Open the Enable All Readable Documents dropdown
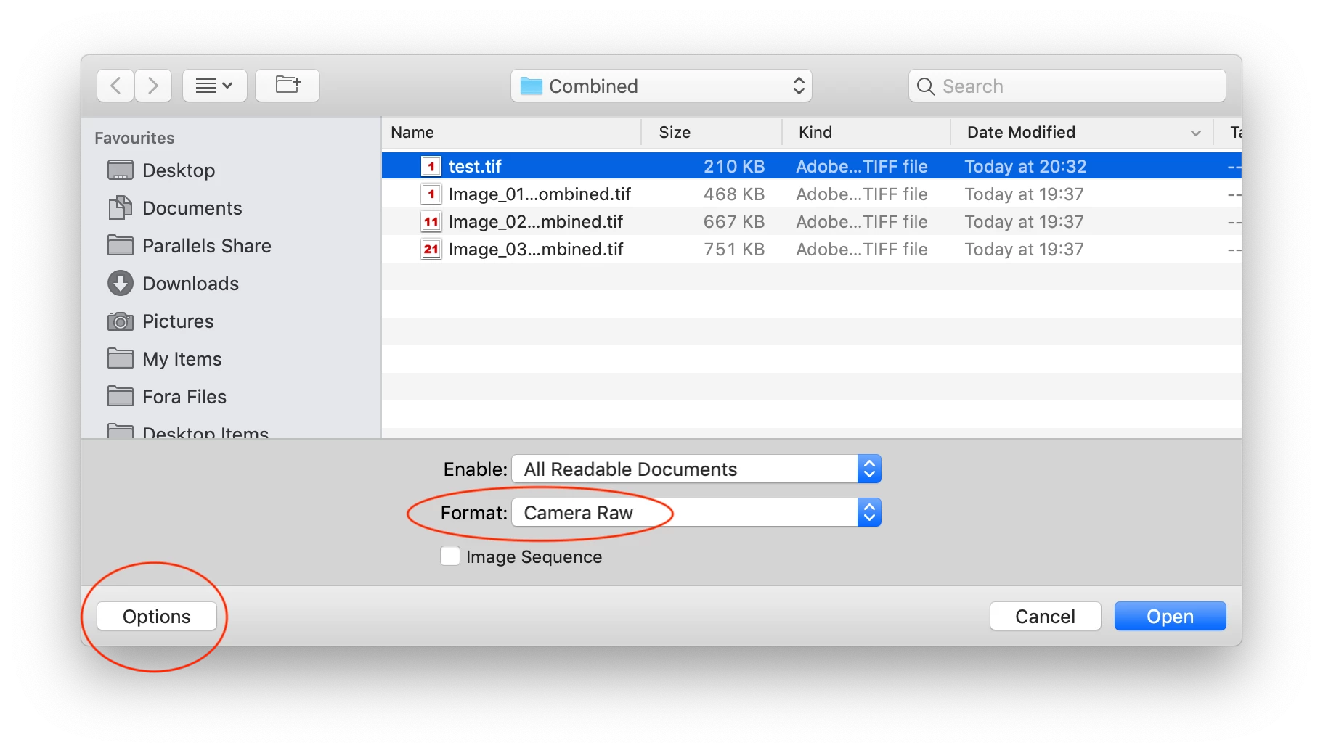Image resolution: width=1323 pixels, height=753 pixels. [696, 469]
